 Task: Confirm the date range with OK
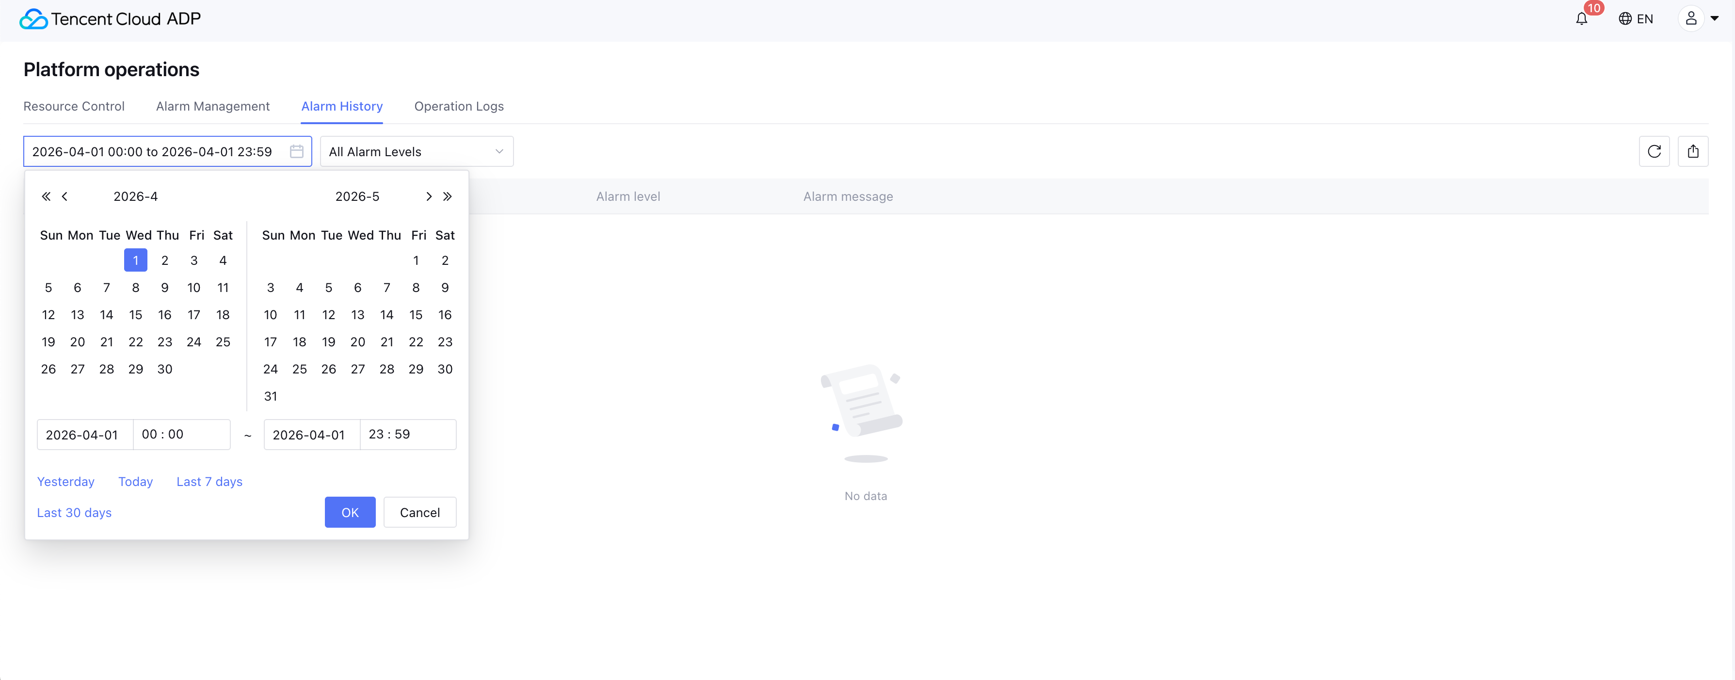click(x=350, y=513)
